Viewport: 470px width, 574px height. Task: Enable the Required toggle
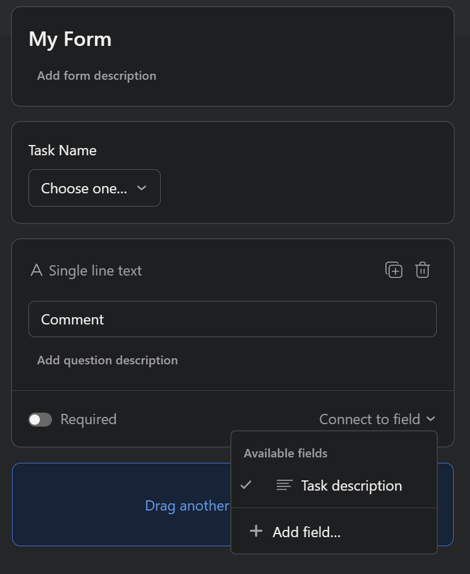[x=40, y=419]
